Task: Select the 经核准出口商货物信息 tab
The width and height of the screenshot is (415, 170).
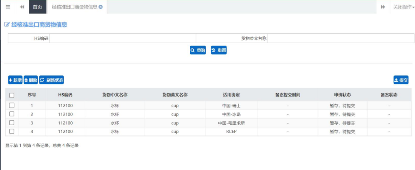Action: pyautogui.click(x=74, y=7)
